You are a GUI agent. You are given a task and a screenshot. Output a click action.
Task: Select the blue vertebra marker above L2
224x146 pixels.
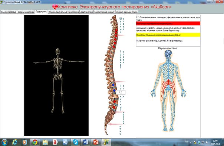click(113, 85)
